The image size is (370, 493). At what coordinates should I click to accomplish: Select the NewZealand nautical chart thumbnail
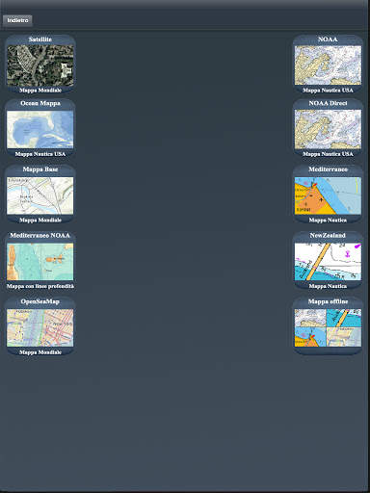328,262
